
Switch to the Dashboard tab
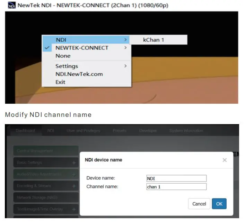pyautogui.click(x=25, y=131)
